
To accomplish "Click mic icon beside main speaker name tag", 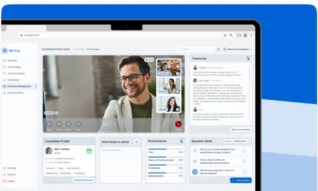I will pyautogui.click(x=56, y=113).
